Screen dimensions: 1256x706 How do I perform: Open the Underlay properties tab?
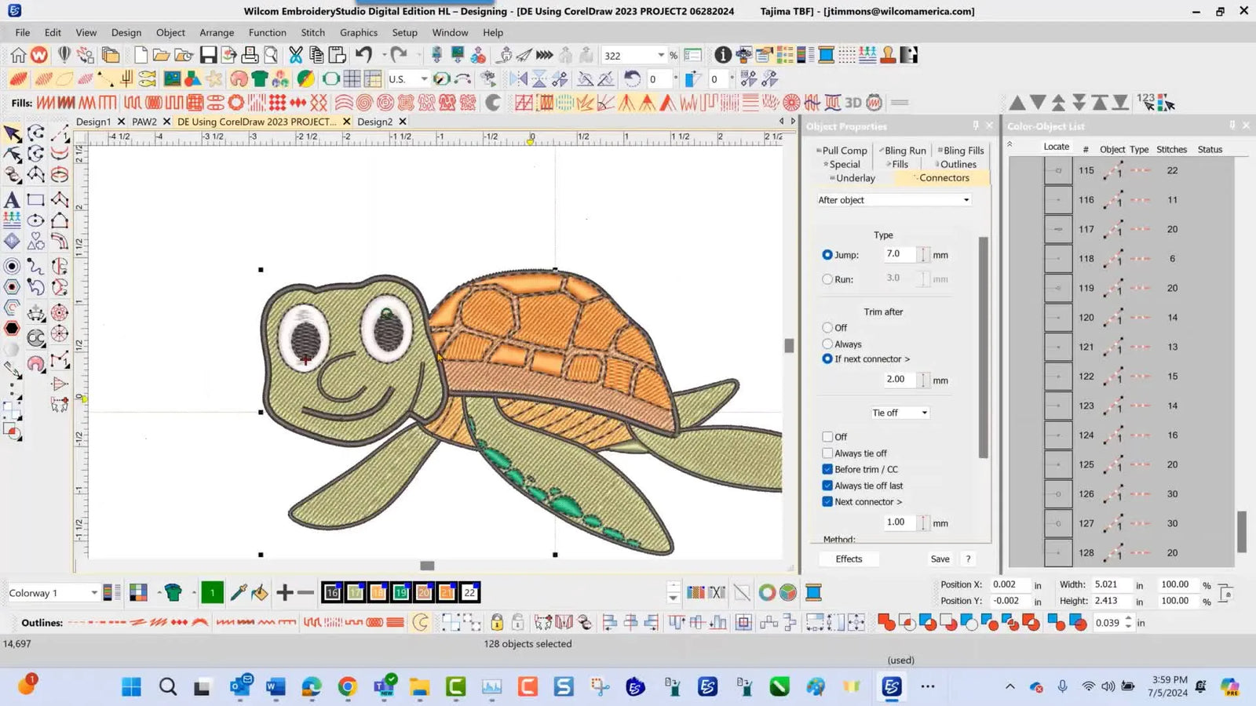pos(855,178)
